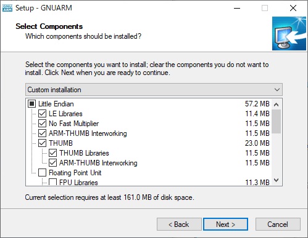Toggle the Little Endian checkbox
308x238 pixels.
click(31, 104)
